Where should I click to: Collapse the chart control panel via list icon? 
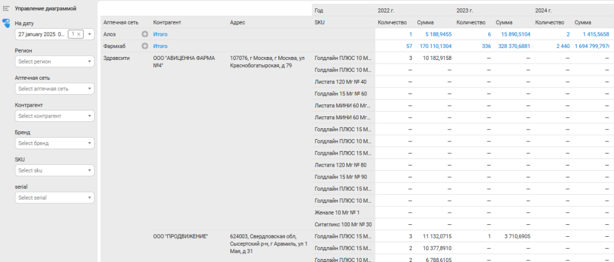click(x=6, y=8)
